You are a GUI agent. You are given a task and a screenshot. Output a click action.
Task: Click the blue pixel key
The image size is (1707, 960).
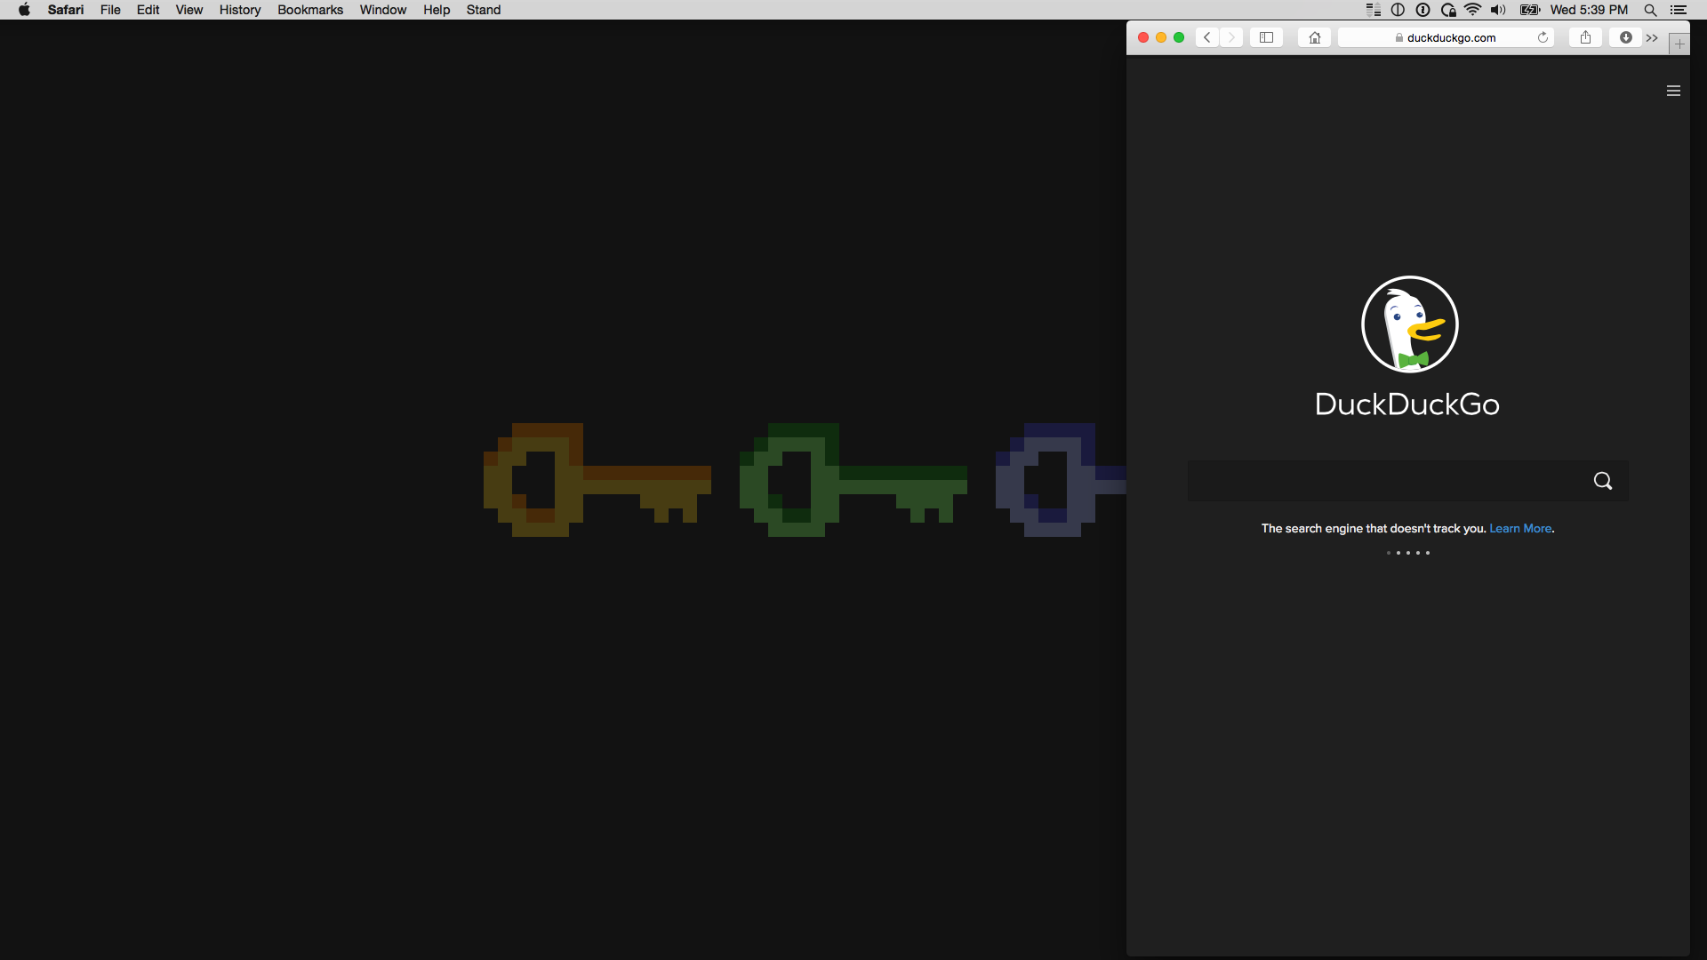point(1061,480)
